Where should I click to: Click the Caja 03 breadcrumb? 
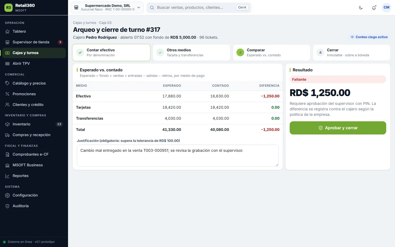[105, 23]
